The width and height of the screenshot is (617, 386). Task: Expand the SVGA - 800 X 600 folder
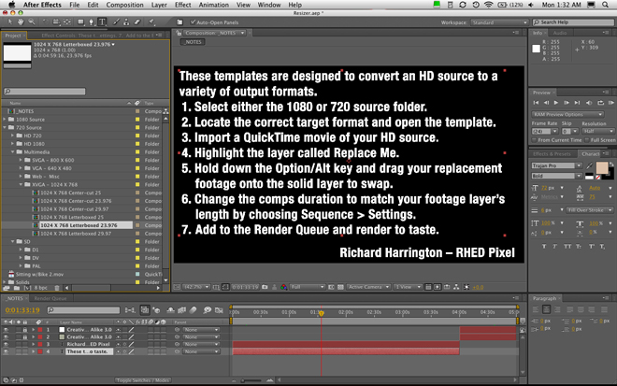pos(21,160)
